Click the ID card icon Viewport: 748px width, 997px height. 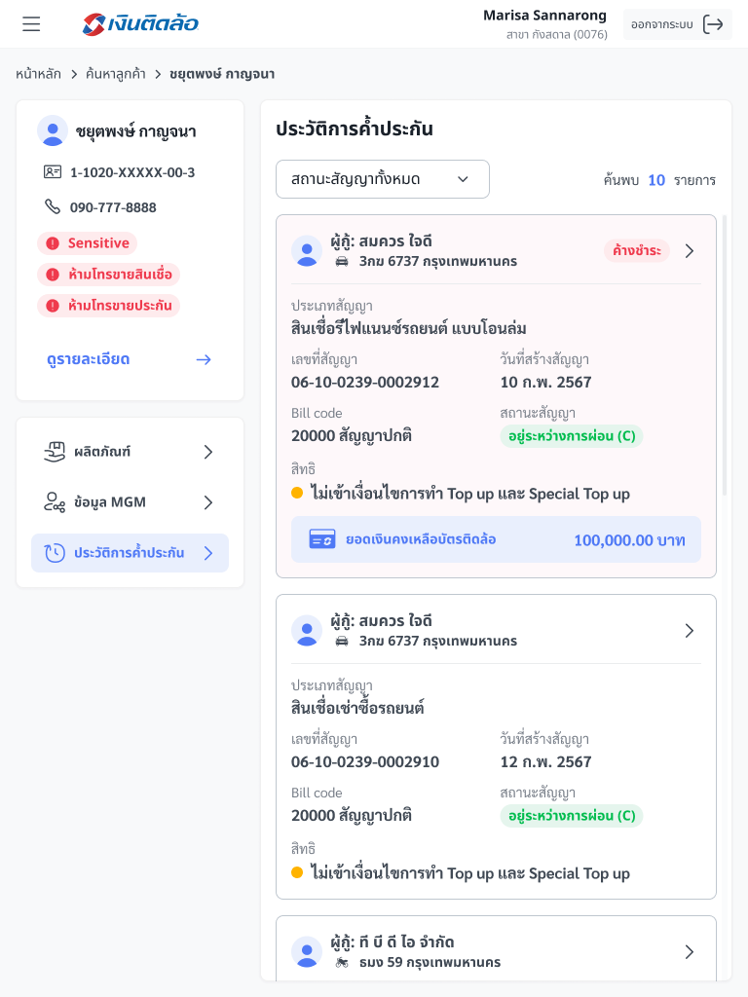click(x=53, y=172)
